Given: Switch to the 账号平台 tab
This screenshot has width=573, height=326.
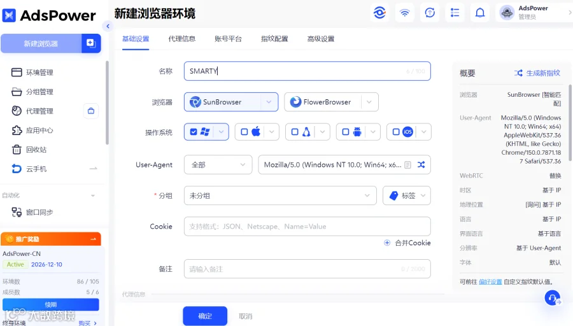Looking at the screenshot, I should click(x=228, y=39).
